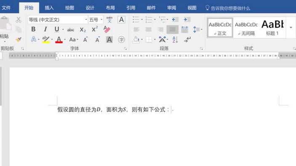Apply 标题 1 style
This screenshot has width=296, height=166.
[x=272, y=28]
